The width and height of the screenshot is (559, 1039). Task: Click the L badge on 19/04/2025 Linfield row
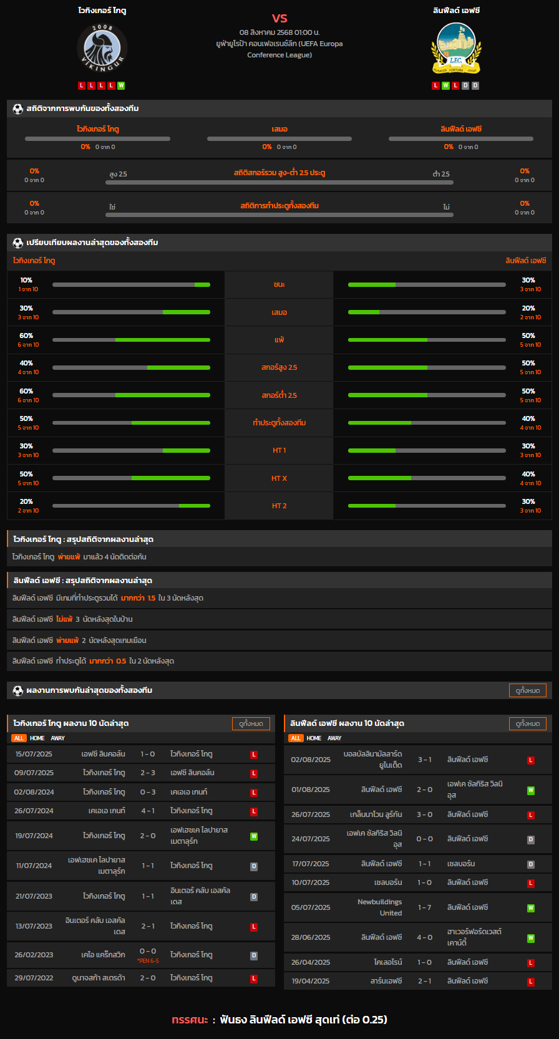point(531,982)
